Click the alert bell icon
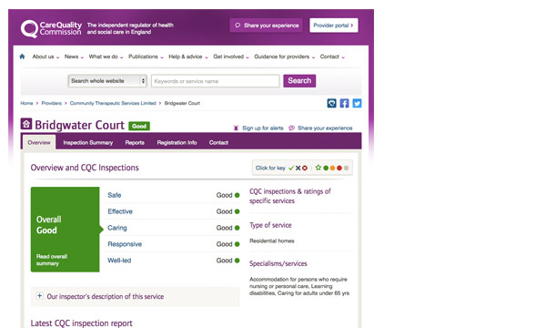 236,128
